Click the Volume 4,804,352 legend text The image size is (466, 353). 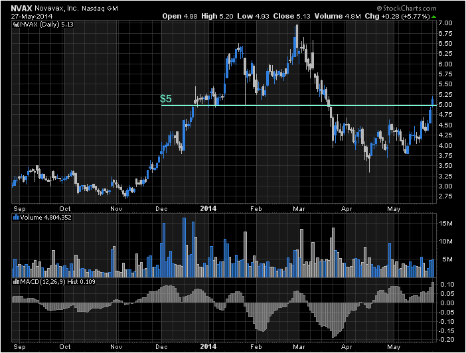point(46,218)
